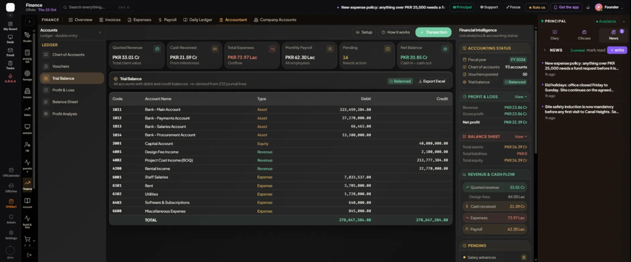The image size is (631, 262).
Task: Click the How it works button
Action: tap(396, 32)
